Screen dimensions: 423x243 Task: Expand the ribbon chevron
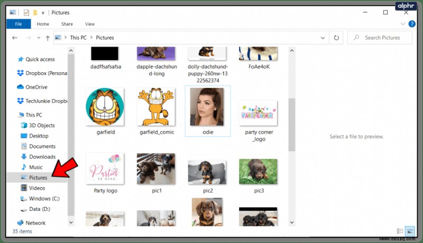tap(403, 24)
